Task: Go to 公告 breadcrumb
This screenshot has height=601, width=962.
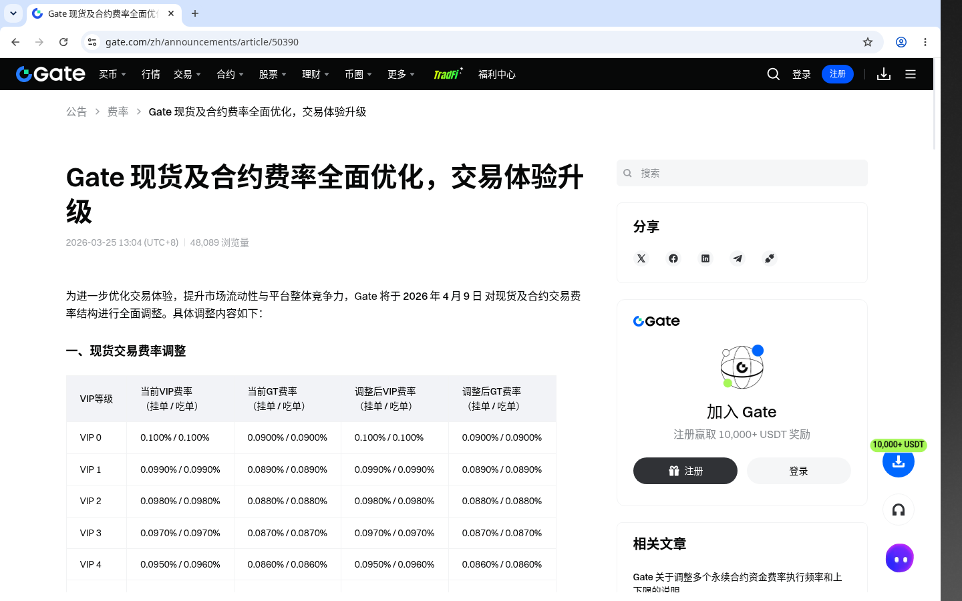Action: pyautogui.click(x=76, y=112)
